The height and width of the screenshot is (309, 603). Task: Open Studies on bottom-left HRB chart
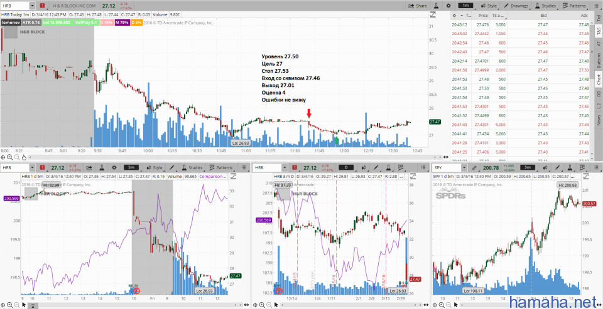click(193, 168)
